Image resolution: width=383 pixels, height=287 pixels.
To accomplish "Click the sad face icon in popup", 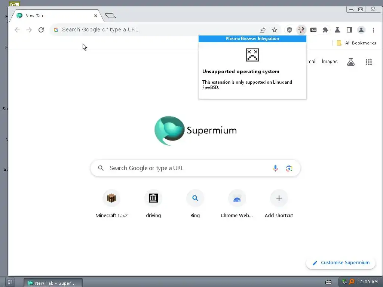I will click(x=252, y=55).
